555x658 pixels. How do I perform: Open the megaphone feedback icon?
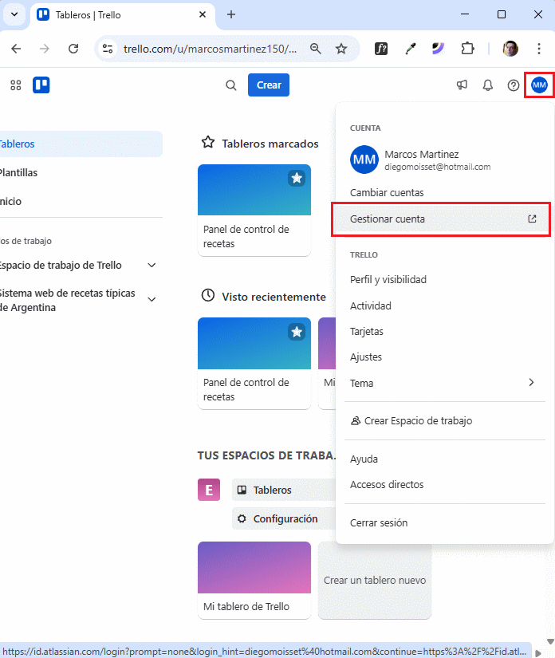(462, 85)
